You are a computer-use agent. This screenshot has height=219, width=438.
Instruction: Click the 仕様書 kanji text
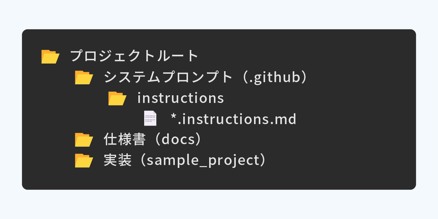tap(125, 140)
